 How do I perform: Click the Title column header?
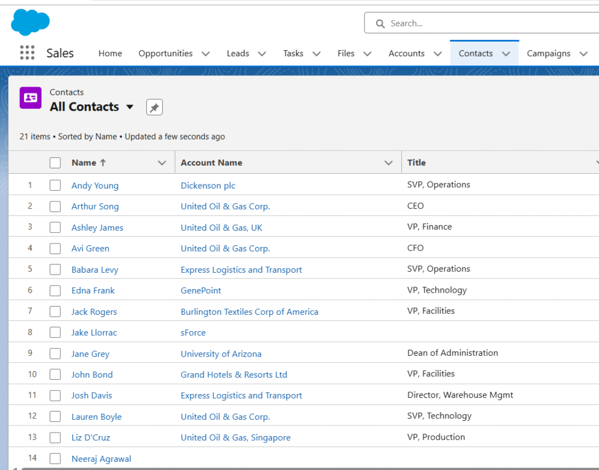[x=416, y=163]
